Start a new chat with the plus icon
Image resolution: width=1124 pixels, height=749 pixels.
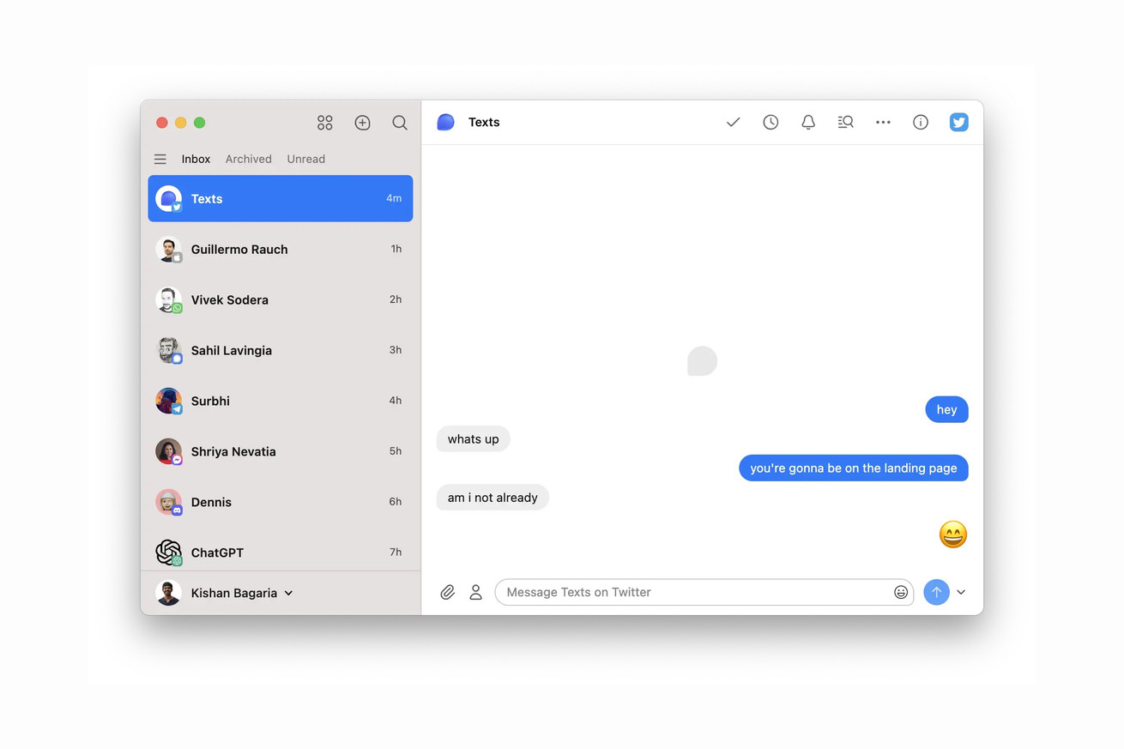(362, 123)
